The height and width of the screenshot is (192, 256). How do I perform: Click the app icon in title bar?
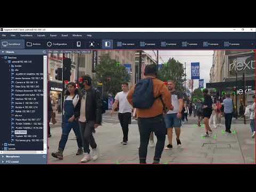pyautogui.click(x=2, y=30)
